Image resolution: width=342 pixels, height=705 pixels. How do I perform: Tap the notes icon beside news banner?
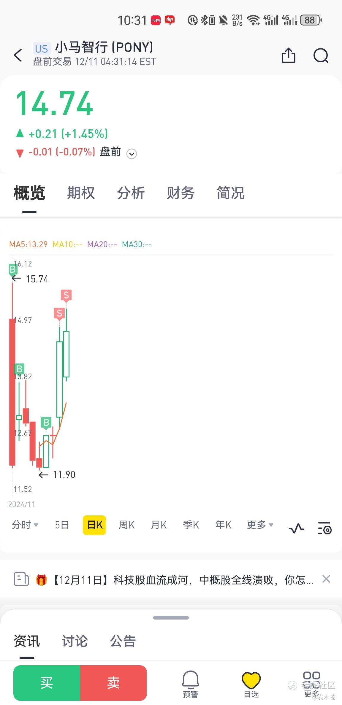21,579
